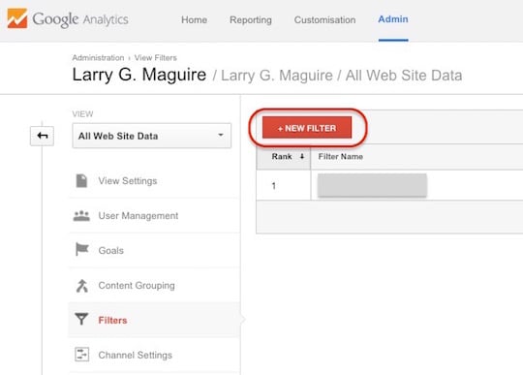The width and height of the screenshot is (523, 375).
Task: Click the Rank sort arrow
Action: [x=302, y=156]
